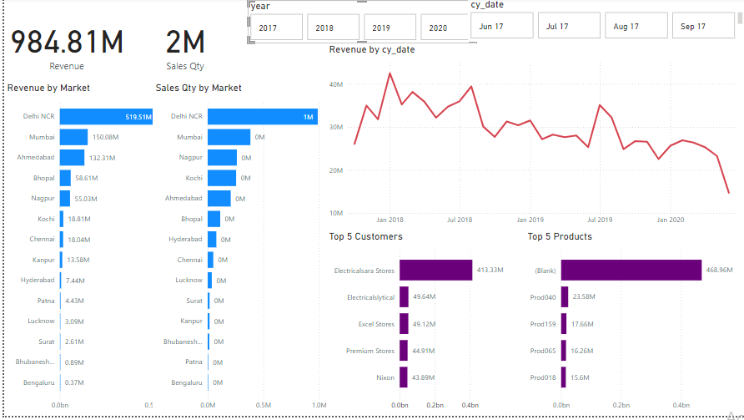
Task: Click the 984.81M Revenue card
Action: point(67,43)
